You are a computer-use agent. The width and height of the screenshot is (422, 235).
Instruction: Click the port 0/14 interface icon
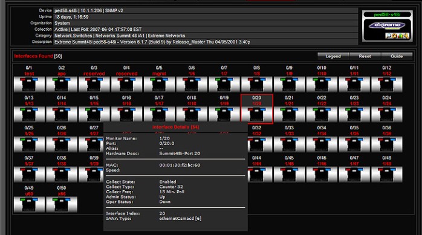tap(62, 115)
